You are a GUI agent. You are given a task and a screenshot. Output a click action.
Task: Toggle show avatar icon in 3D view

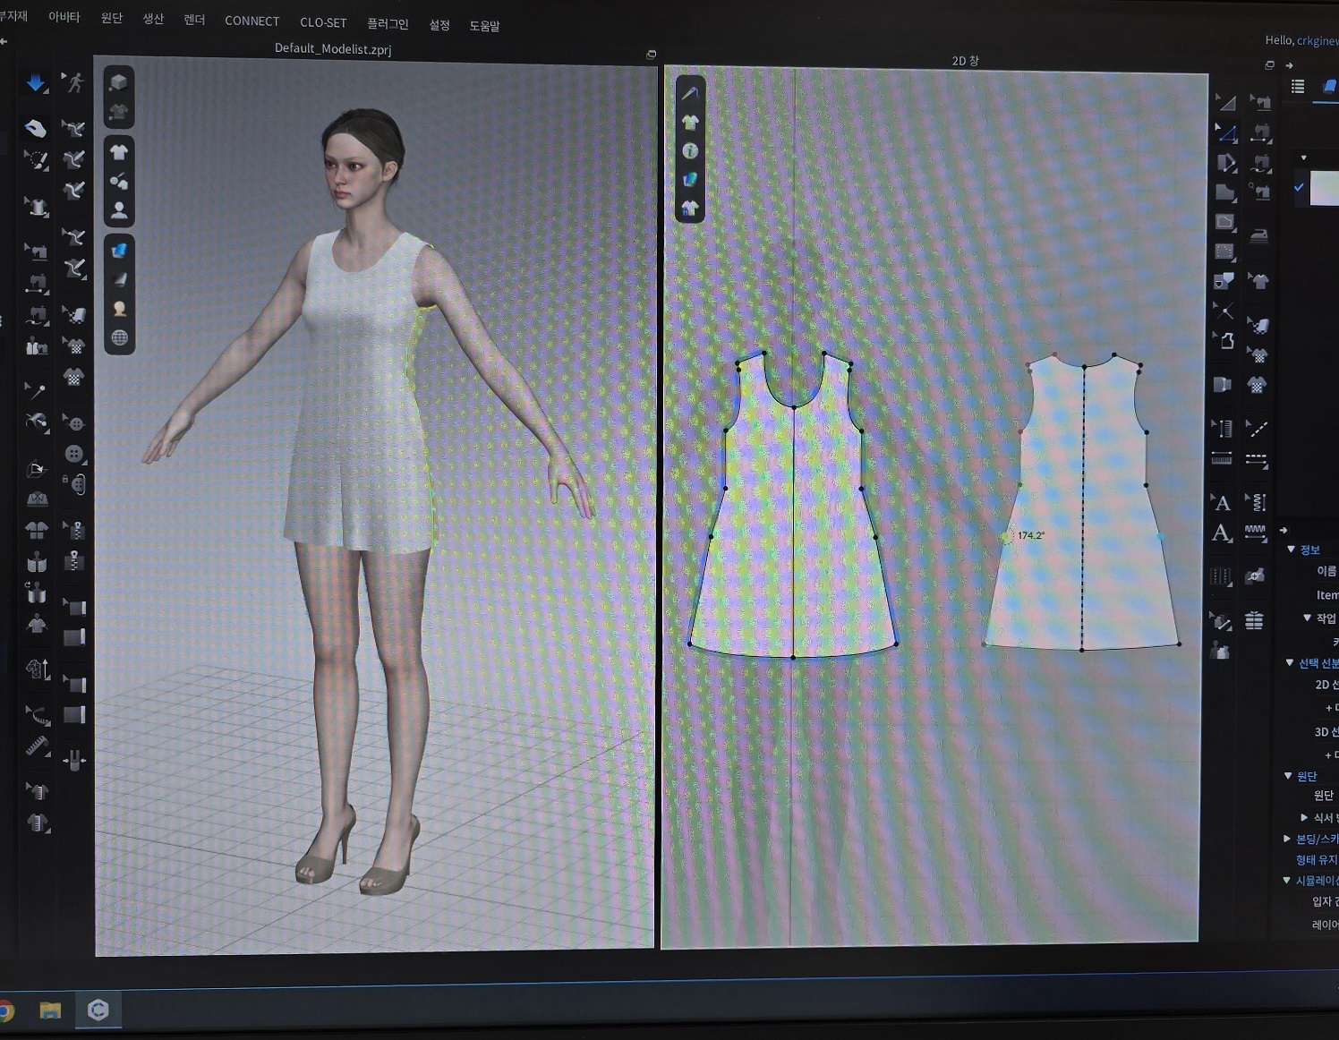pos(119,210)
